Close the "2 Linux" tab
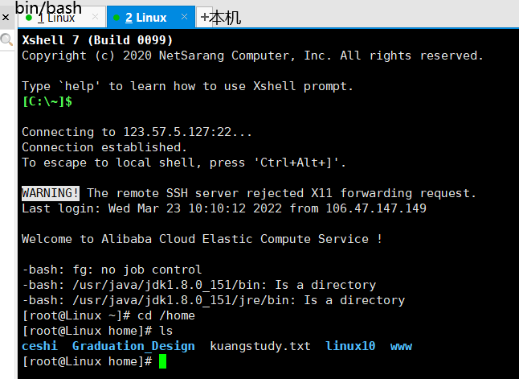519x379 pixels. click(186, 17)
